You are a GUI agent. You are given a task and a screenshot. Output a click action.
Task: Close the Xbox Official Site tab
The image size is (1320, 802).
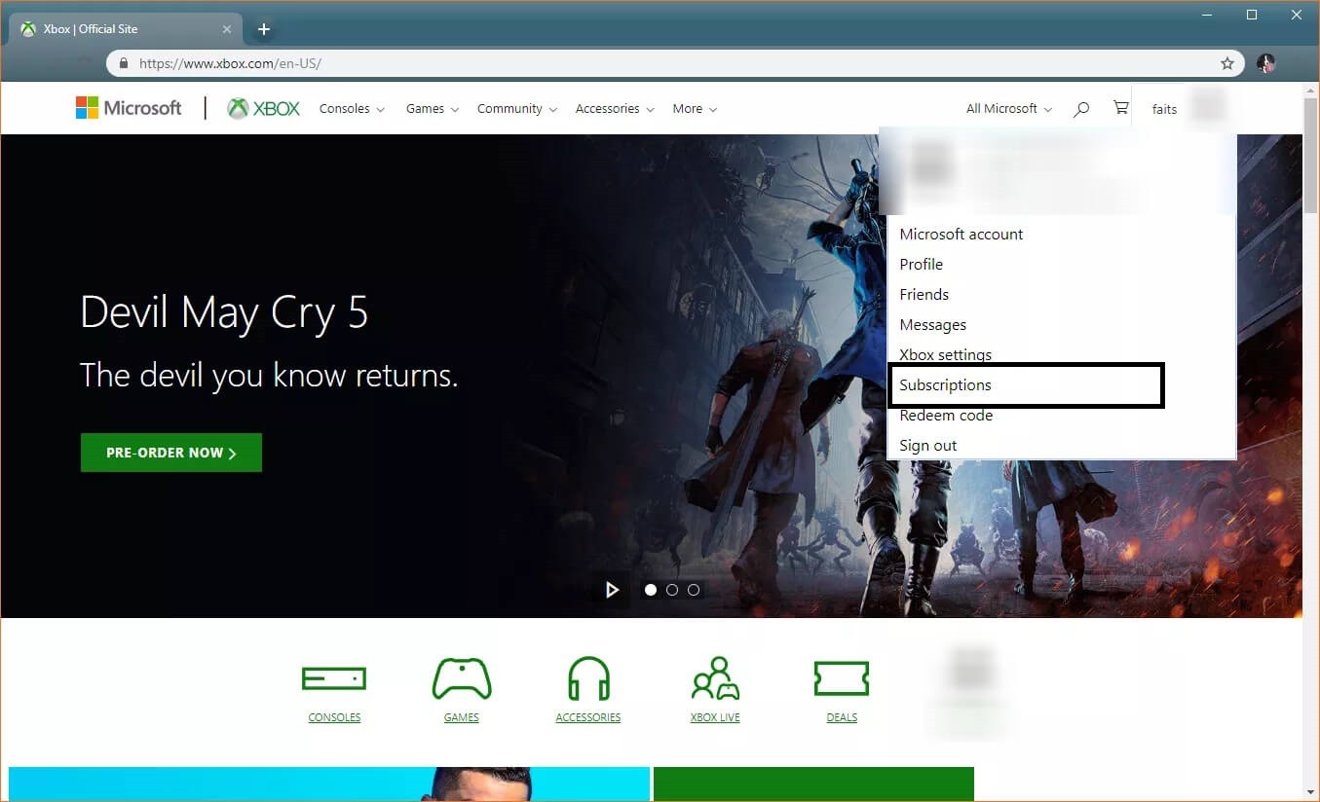coord(228,29)
